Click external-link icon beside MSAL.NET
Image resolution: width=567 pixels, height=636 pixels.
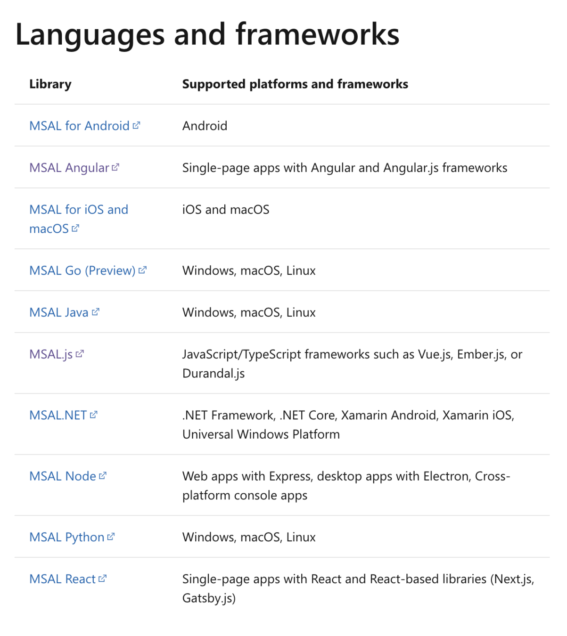pyautogui.click(x=93, y=415)
